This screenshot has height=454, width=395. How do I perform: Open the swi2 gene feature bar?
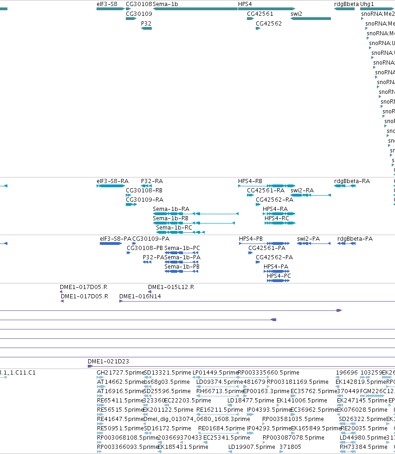(x=311, y=19)
